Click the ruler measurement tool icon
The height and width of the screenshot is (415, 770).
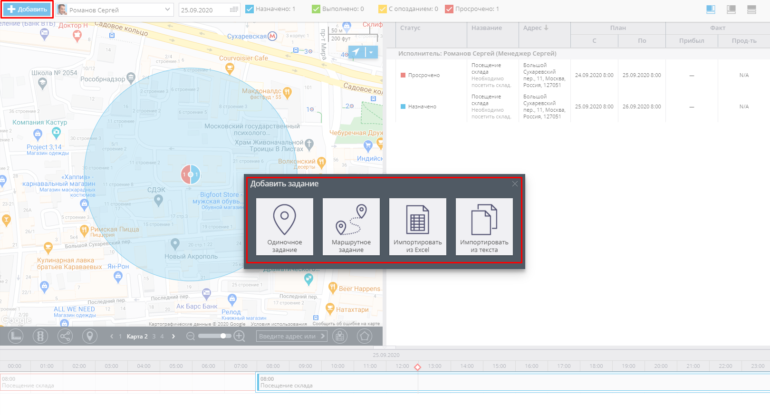tap(16, 336)
